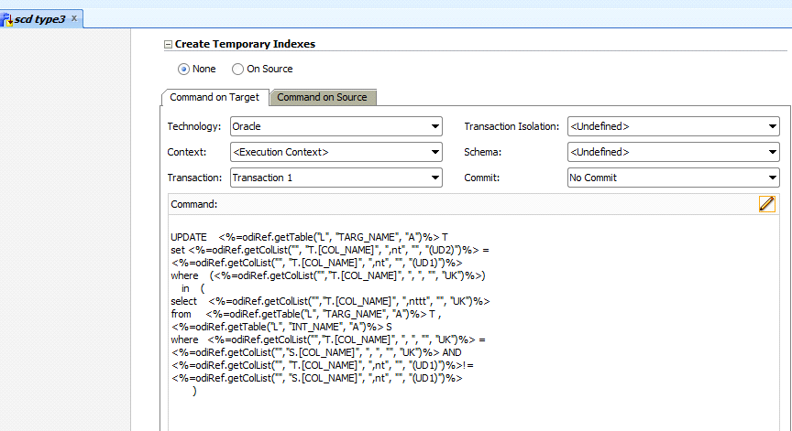This screenshot has height=431, width=792.
Task: Click the line ending with 'AND'
Action: 316,353
